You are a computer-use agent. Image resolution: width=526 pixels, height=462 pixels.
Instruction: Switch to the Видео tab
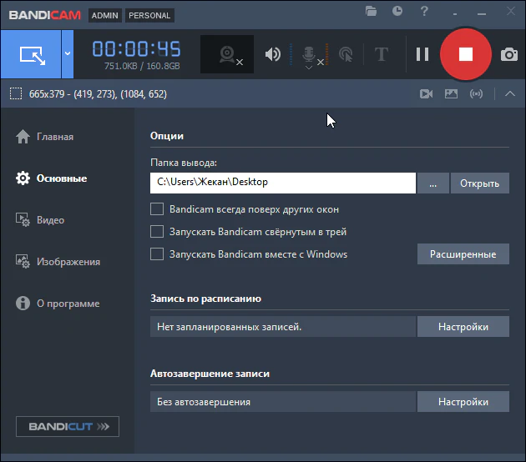coord(50,220)
